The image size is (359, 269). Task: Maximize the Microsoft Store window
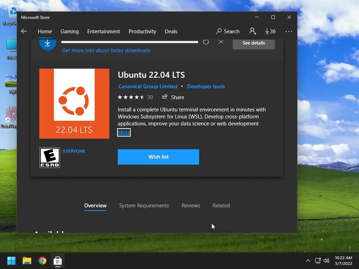273,17
